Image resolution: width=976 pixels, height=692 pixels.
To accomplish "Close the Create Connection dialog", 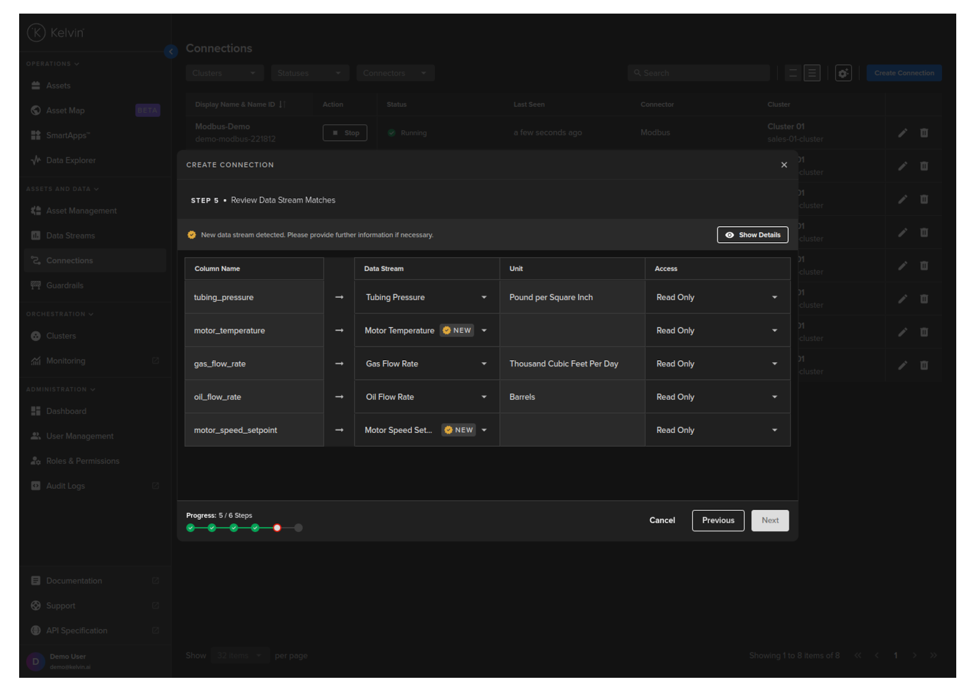I will click(x=784, y=165).
